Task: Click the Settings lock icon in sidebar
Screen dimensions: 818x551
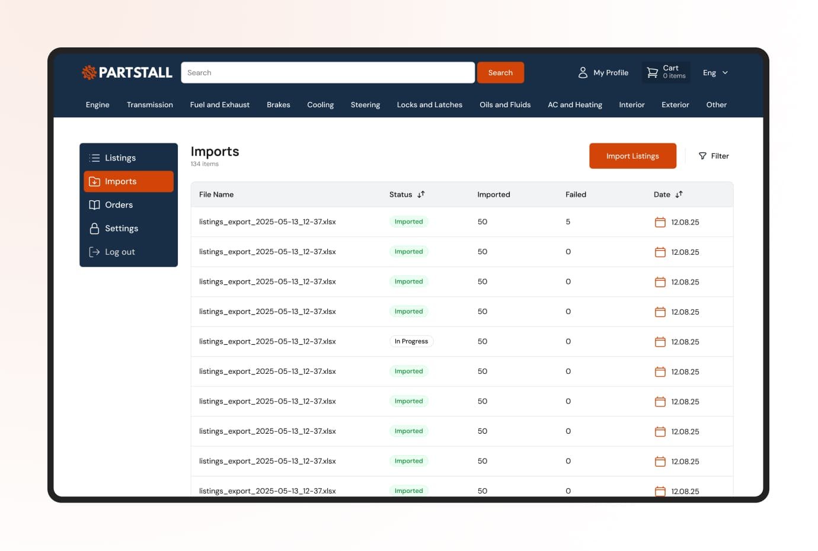Action: 94,228
